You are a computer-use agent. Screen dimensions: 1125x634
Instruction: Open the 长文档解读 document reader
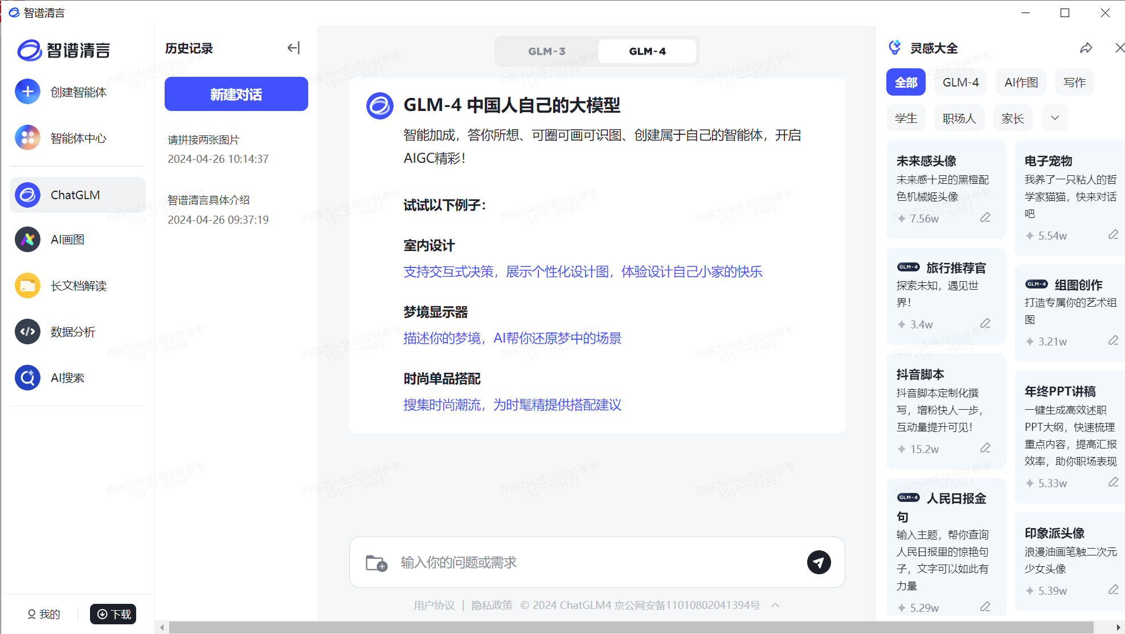[78, 286]
